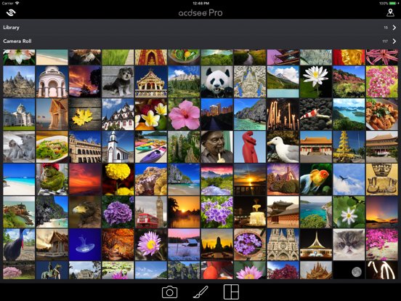Viewport: 401px width, 301px height.
Task: Open the salad plate photo thumbnail
Action: click(x=52, y=147)
